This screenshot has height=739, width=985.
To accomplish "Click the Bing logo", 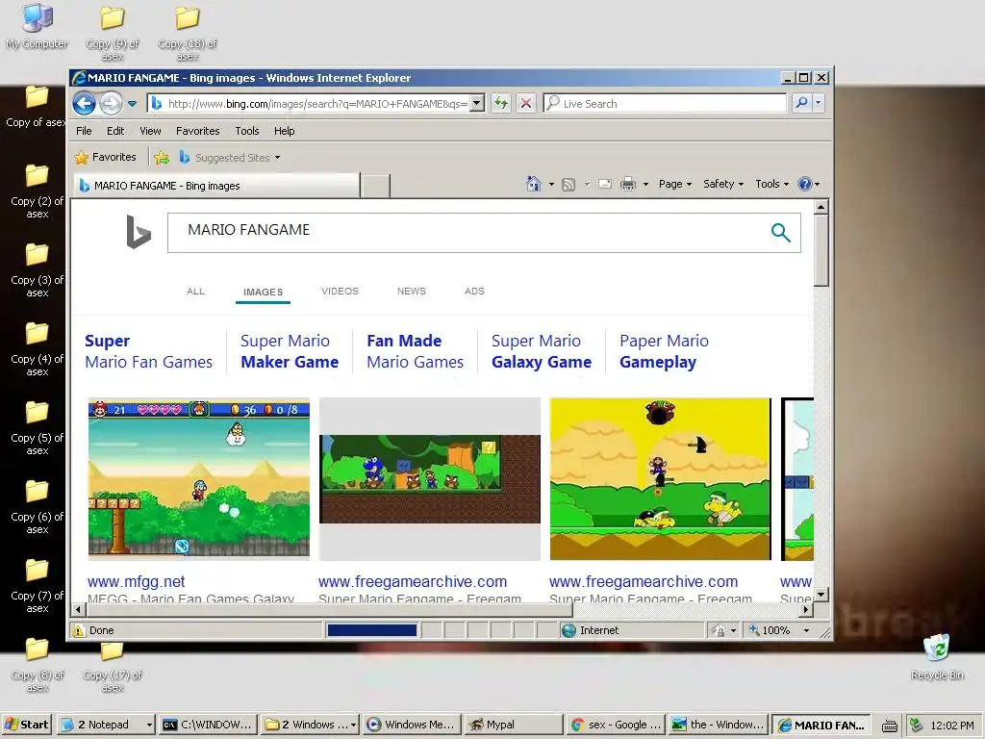I will (139, 232).
